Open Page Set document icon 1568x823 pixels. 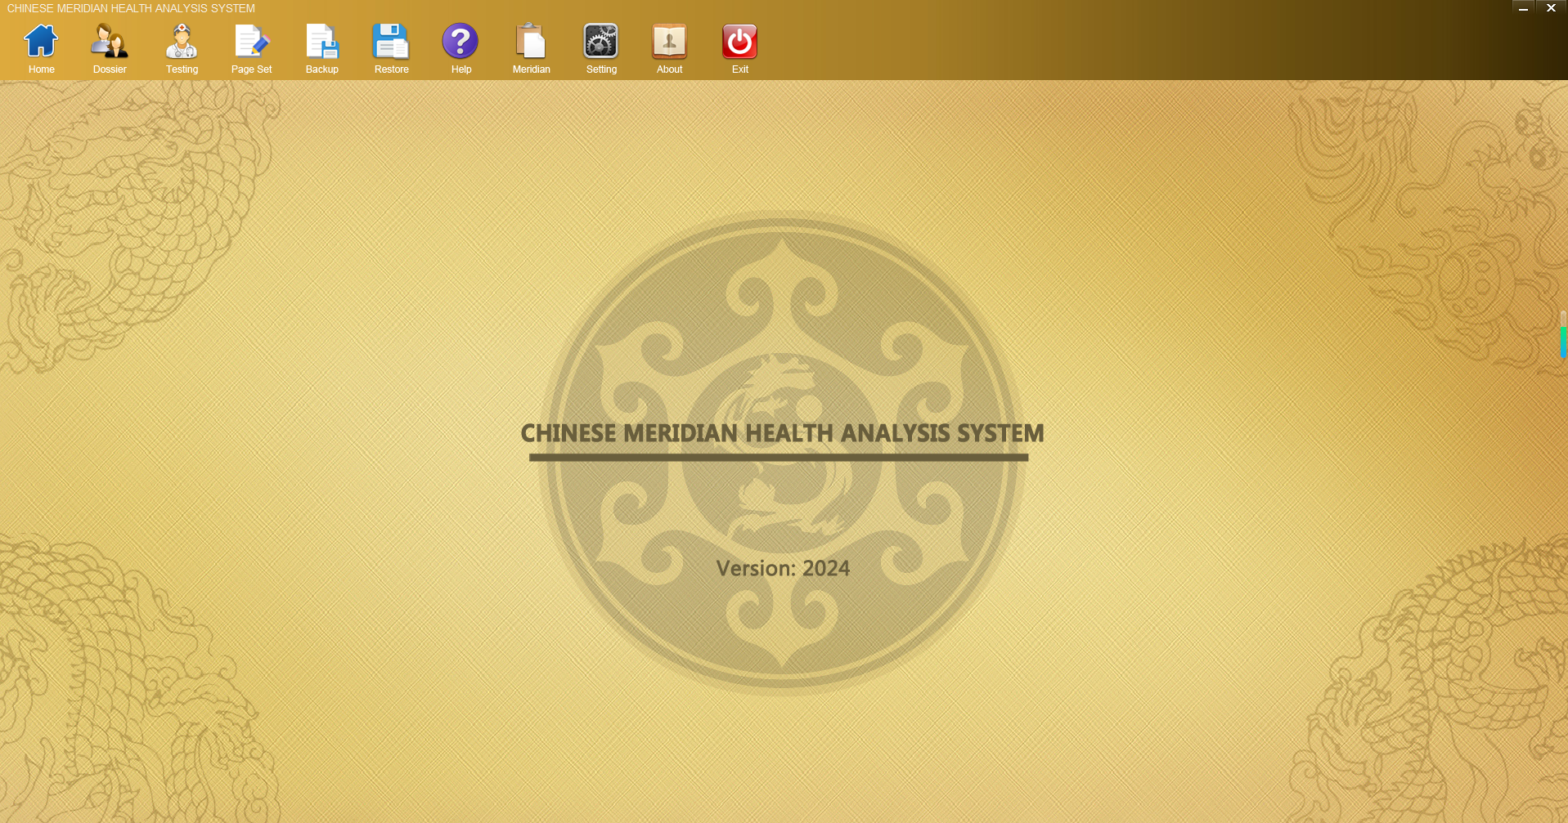pyautogui.click(x=252, y=41)
